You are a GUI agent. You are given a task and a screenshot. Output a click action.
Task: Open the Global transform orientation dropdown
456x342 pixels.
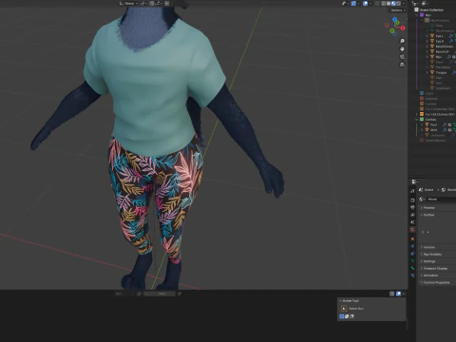pos(128,4)
